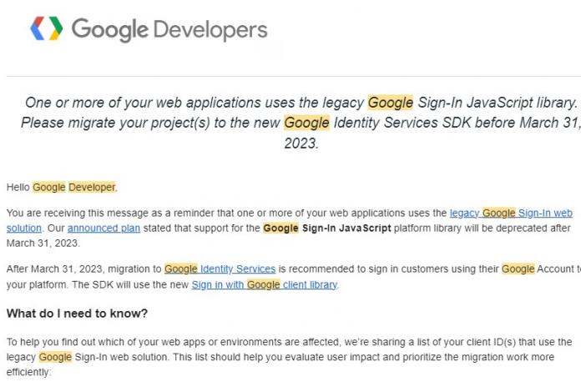Screen dimensions: 581x387
Task: Click the 'March 31, 2023.' paragraph ending
Action: pyautogui.click(x=43, y=244)
